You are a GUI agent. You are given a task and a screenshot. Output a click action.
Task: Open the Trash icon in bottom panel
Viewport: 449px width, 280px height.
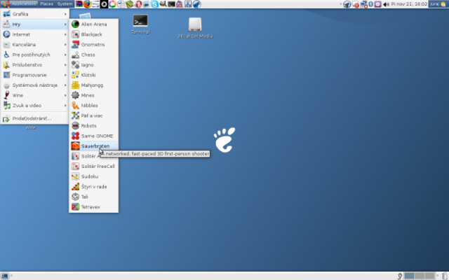[444, 276]
